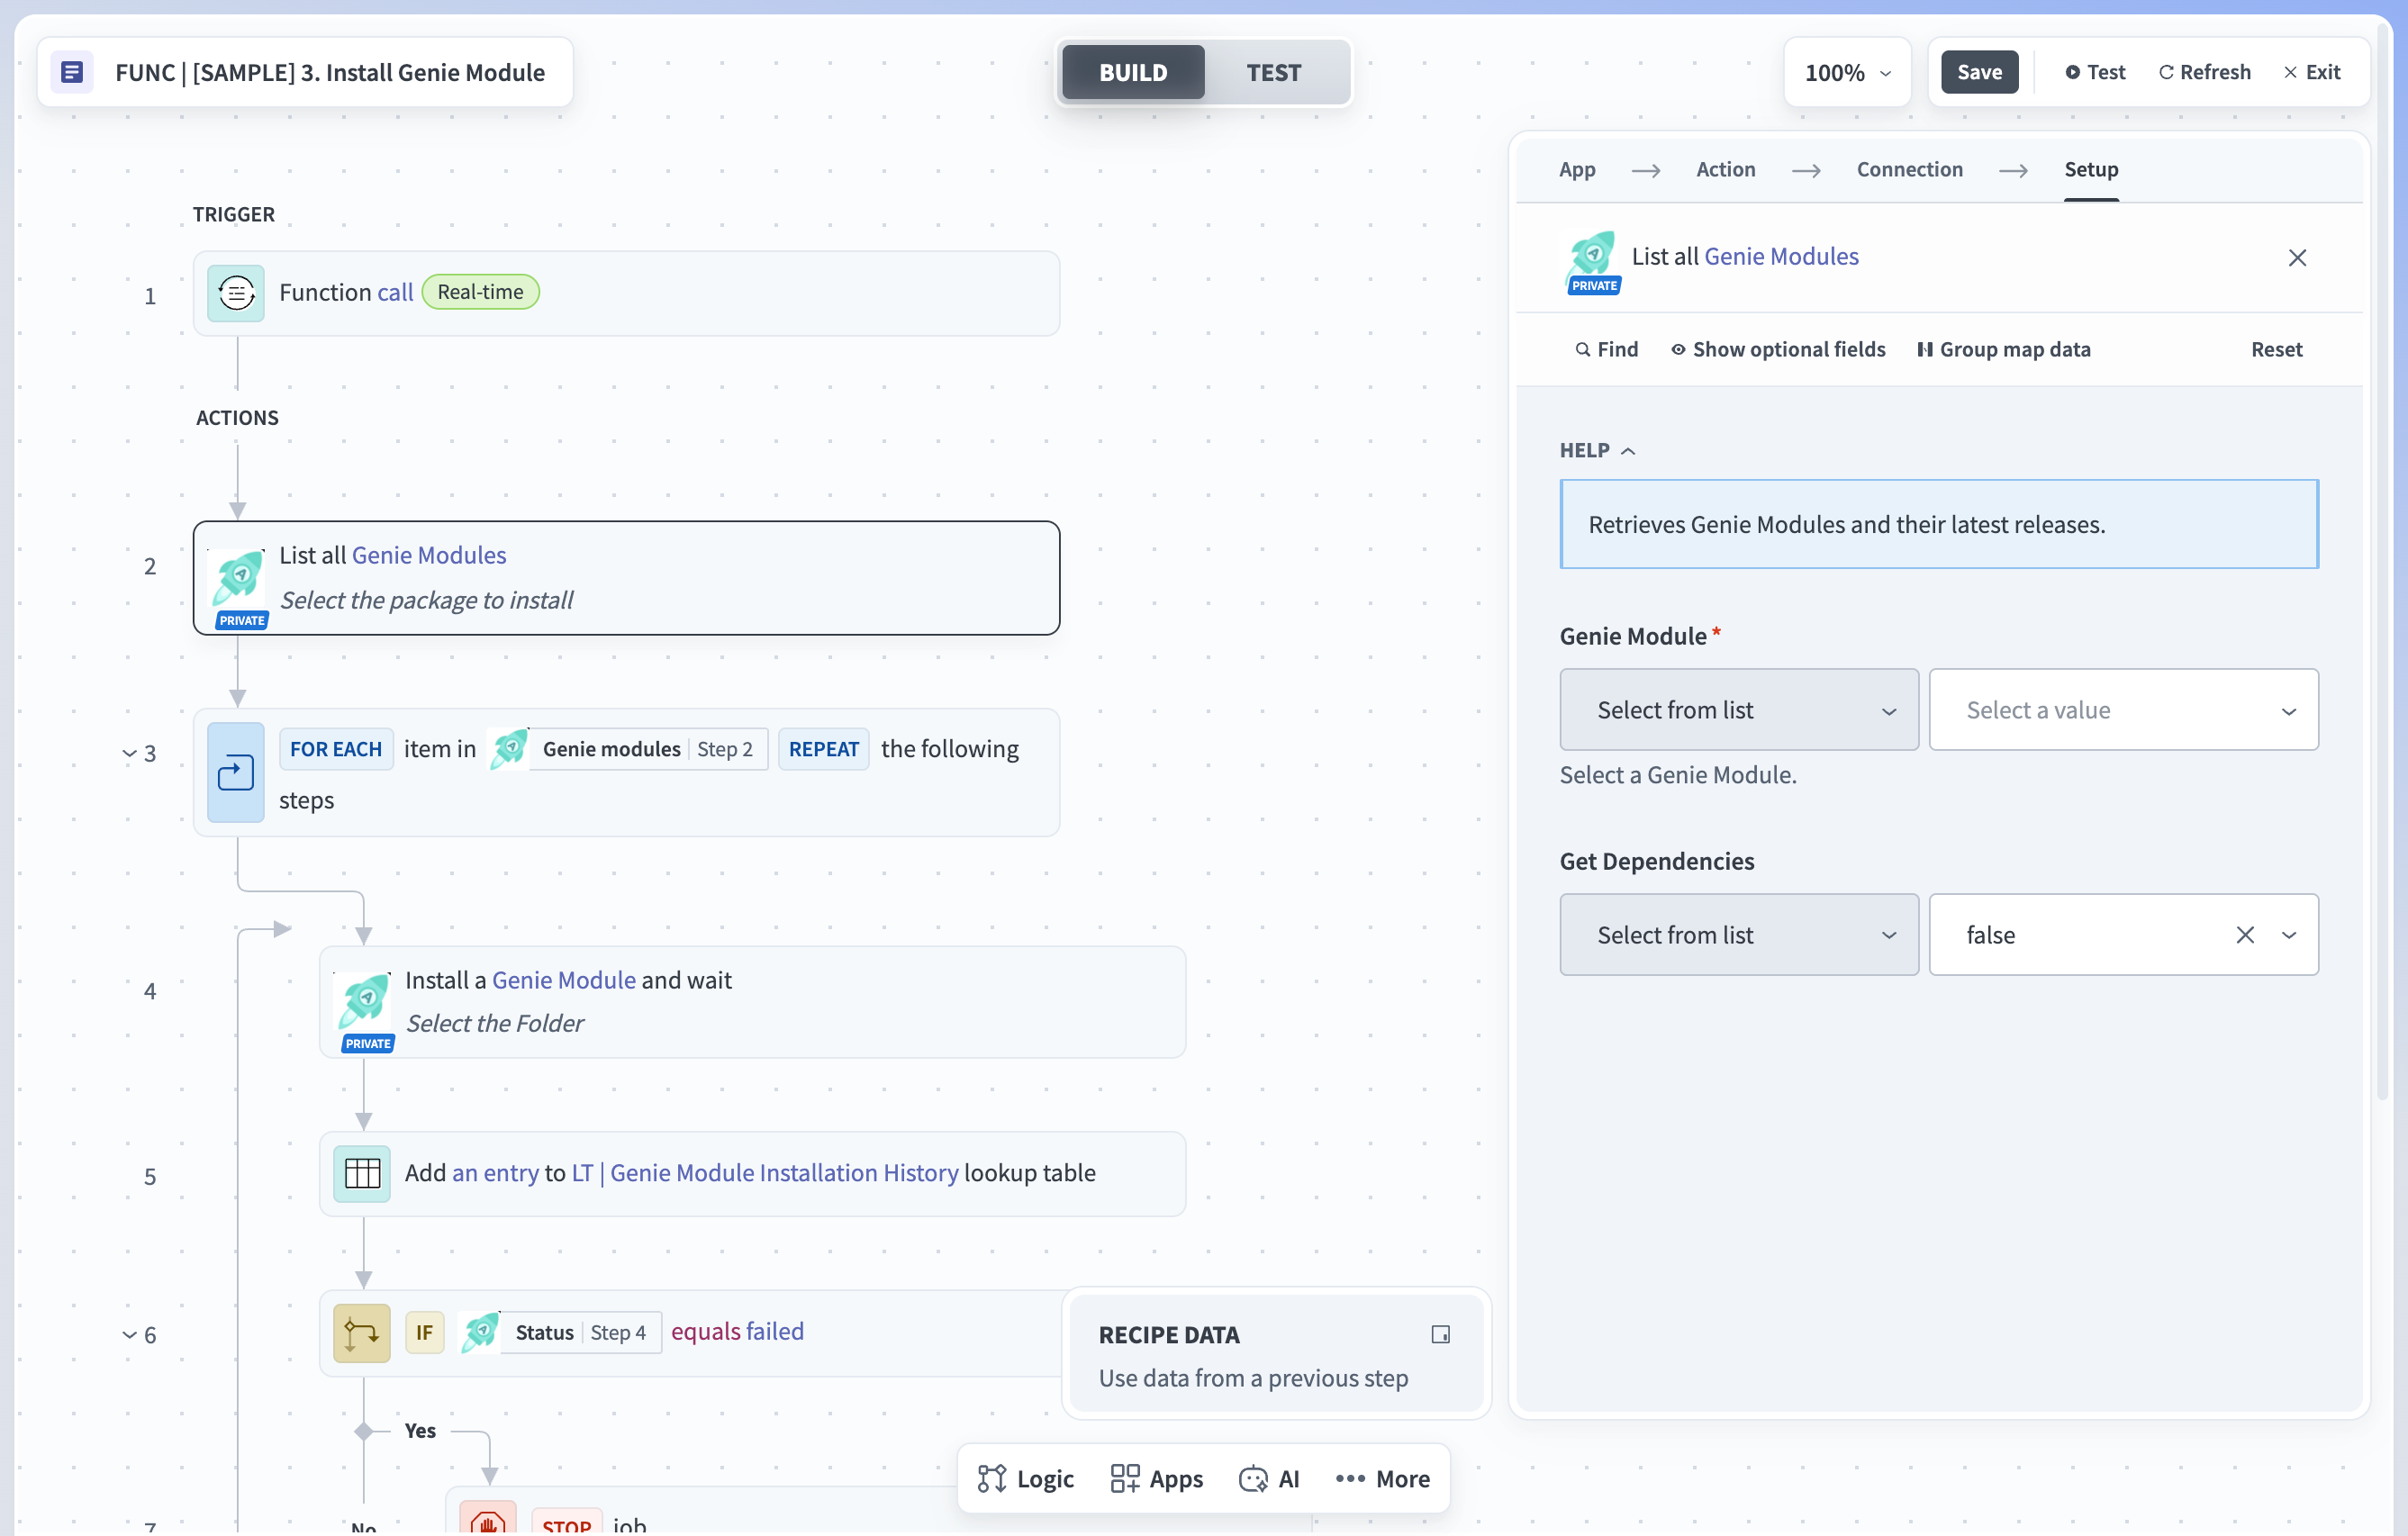The height and width of the screenshot is (1536, 2408).
Task: Click the recipe title FUNC | [SAMPLE] 3. Install Genie Module
Action: coord(330,72)
